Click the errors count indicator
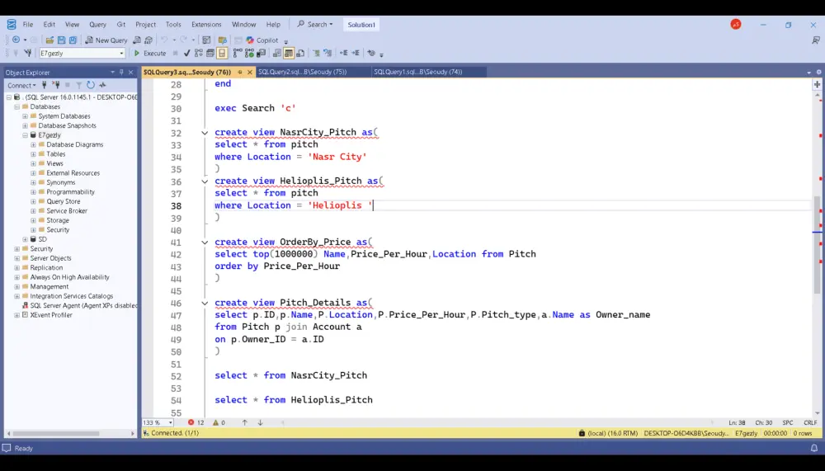The height and width of the screenshot is (471, 825). click(x=196, y=422)
